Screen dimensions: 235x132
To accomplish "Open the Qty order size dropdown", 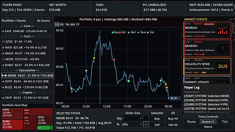I will (132, 118).
